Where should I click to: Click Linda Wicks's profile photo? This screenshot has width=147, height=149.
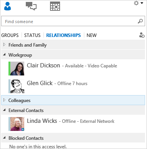(17, 124)
